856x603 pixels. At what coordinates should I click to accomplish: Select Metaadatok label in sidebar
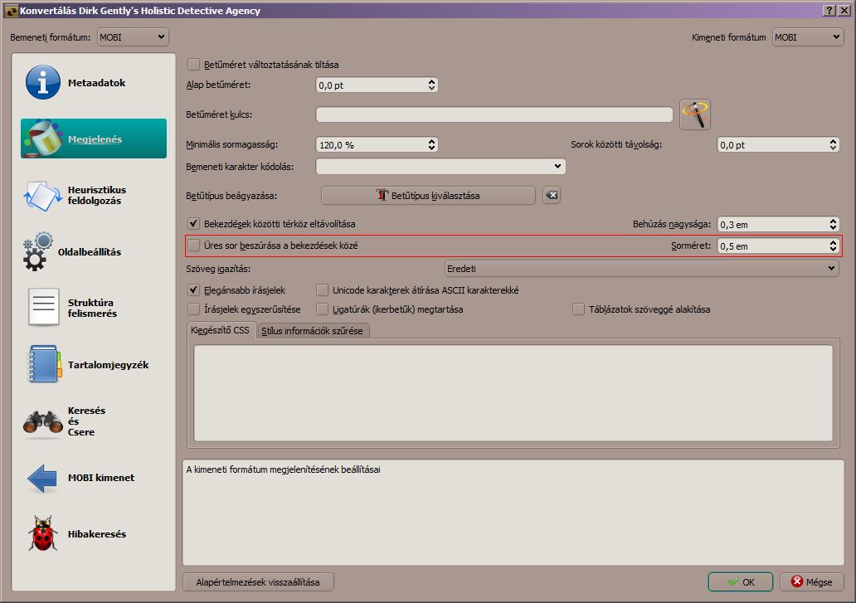point(96,83)
